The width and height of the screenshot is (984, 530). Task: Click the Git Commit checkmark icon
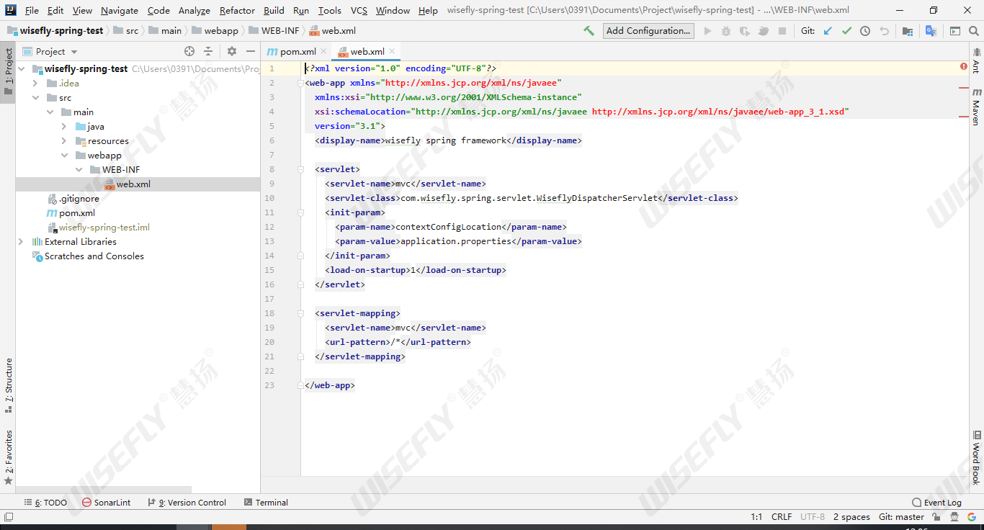[846, 31]
